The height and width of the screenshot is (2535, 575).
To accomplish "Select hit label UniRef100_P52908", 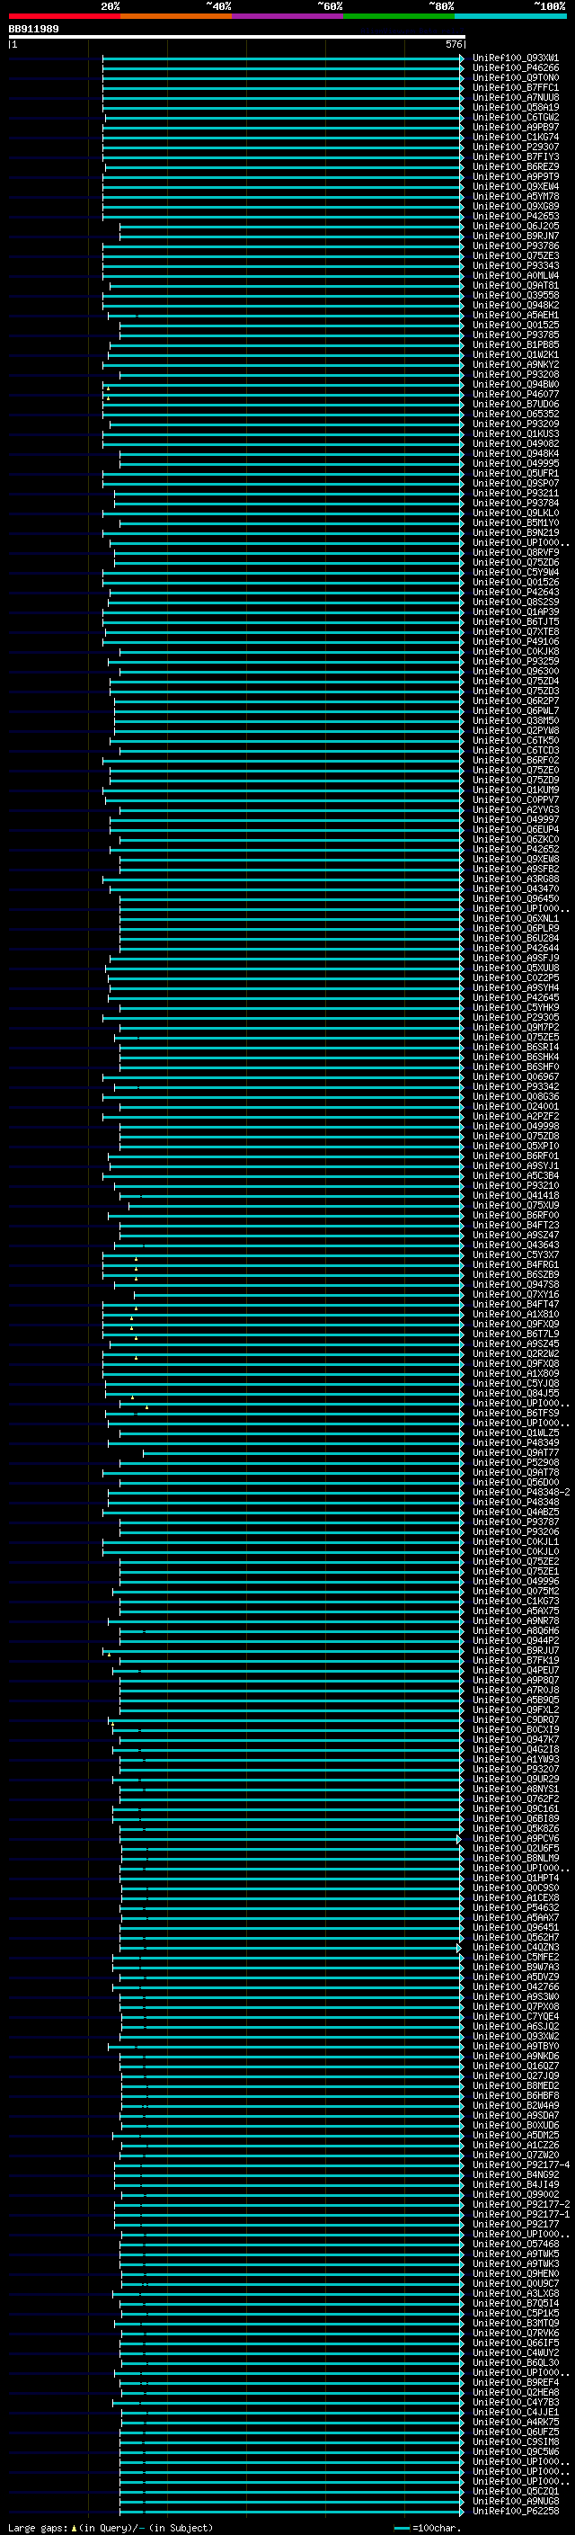I will (x=516, y=1463).
